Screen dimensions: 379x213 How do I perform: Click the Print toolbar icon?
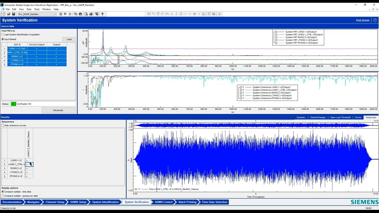(x=91, y=14)
